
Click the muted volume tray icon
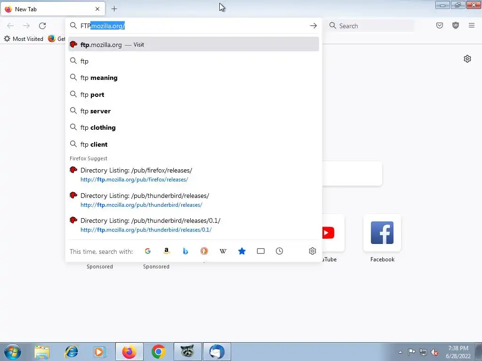click(434, 352)
